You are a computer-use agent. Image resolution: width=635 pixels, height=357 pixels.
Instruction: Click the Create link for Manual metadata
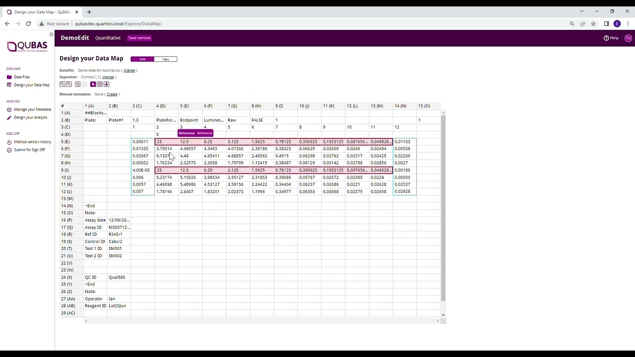(x=112, y=94)
